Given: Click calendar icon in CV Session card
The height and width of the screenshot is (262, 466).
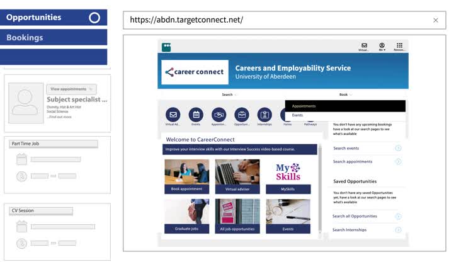Looking at the screenshot, I should tap(21, 227).
